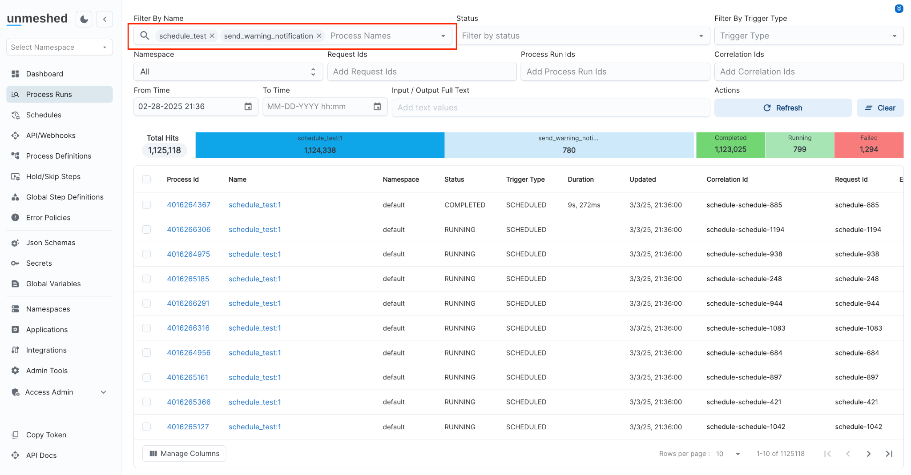This screenshot has width=911, height=475.
Task: Collapse the Access Admin section
Action: (x=104, y=392)
